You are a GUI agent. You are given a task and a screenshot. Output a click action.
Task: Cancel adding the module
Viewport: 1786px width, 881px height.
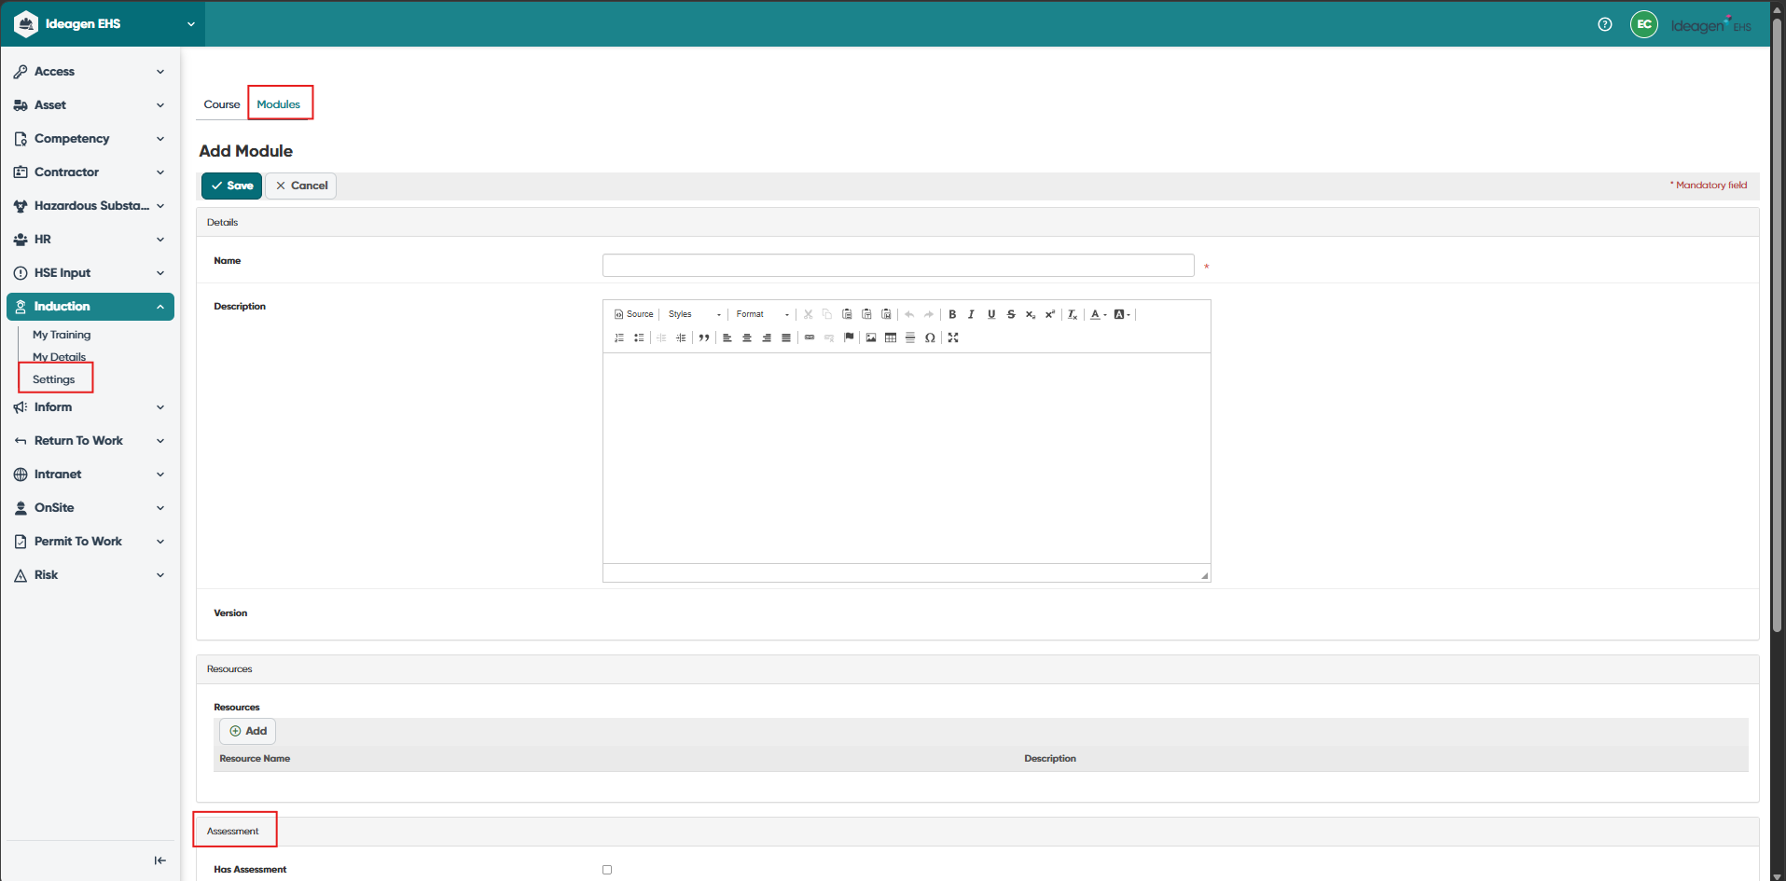[301, 186]
